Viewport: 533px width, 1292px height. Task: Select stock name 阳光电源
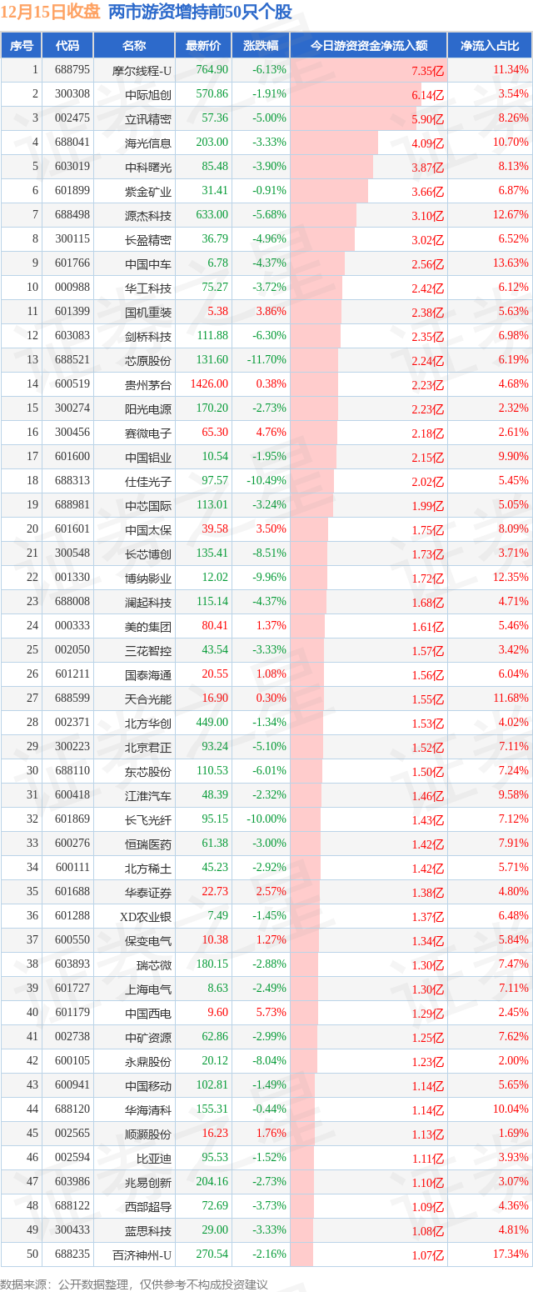148,408
